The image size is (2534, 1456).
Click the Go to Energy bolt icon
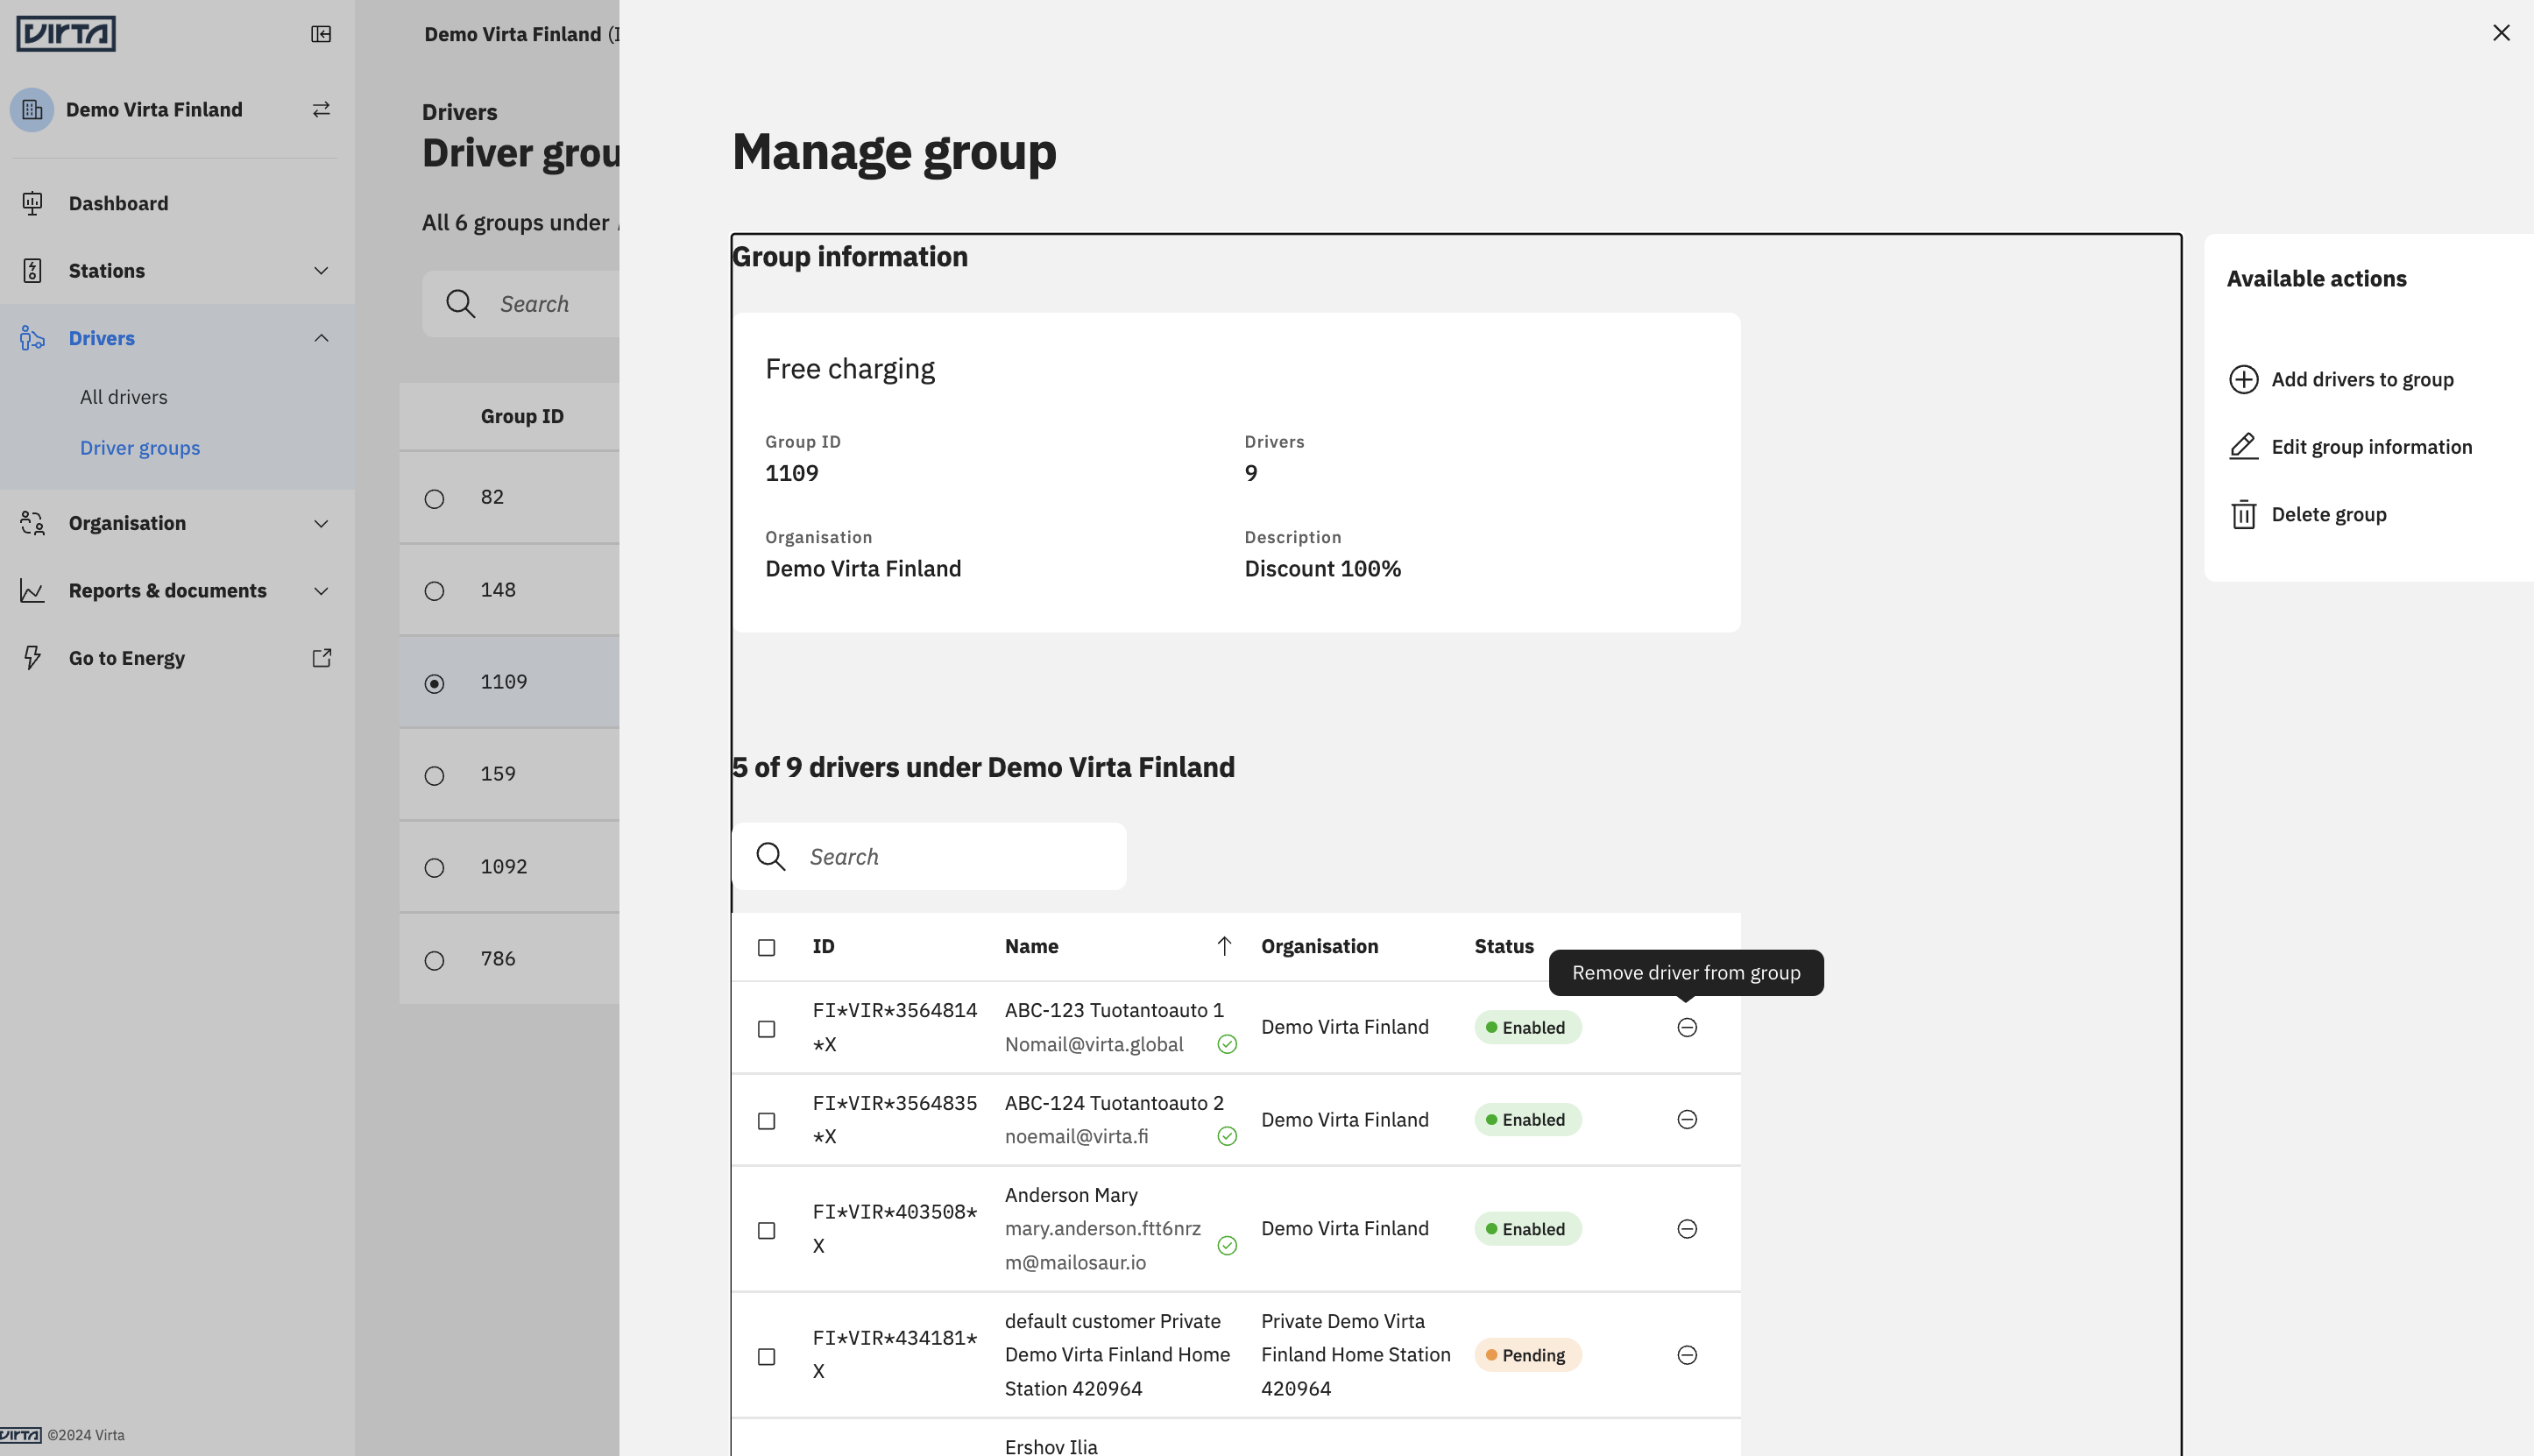pyautogui.click(x=32, y=658)
